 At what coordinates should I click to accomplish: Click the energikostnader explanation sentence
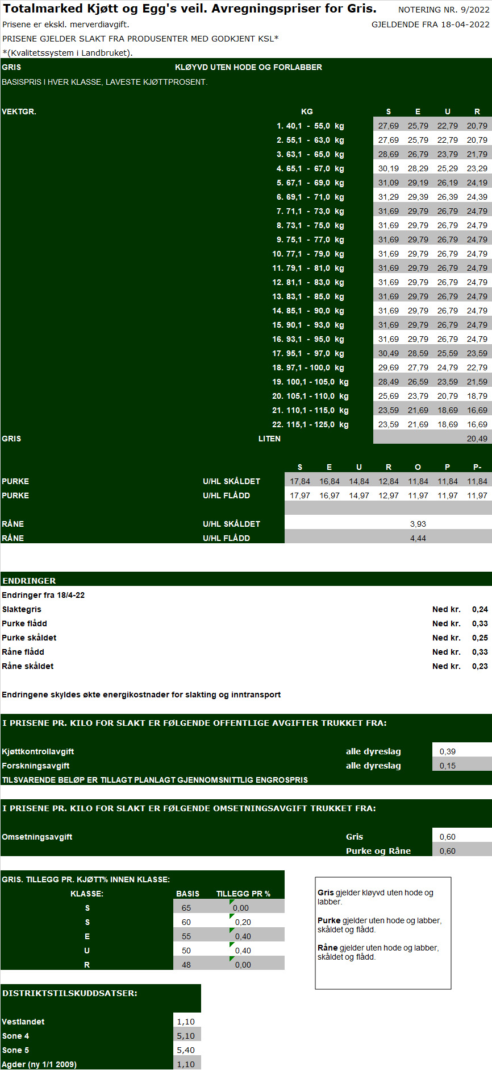pos(141,695)
